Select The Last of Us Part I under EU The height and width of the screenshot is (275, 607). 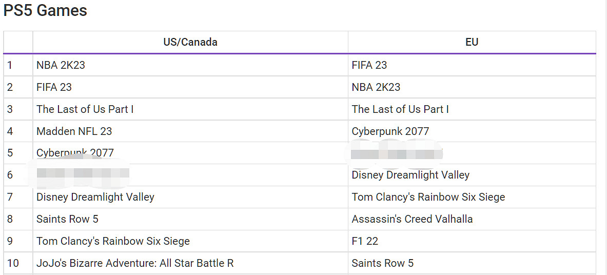click(x=400, y=109)
